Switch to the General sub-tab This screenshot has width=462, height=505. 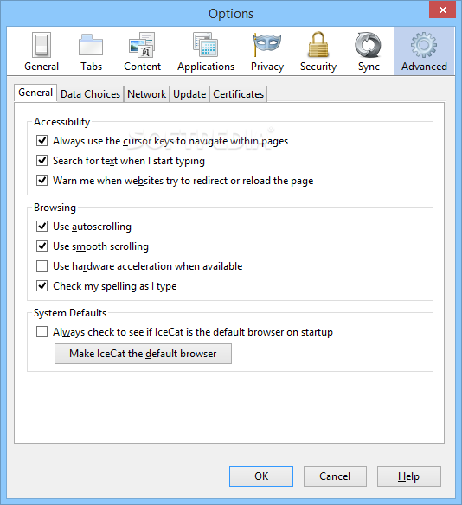[x=35, y=93]
